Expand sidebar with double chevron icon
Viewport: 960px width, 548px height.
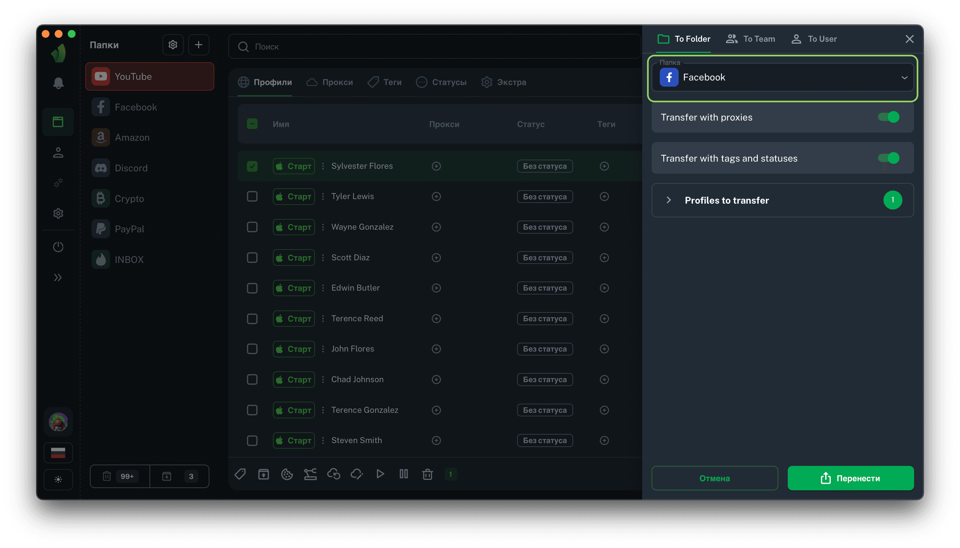tap(58, 277)
